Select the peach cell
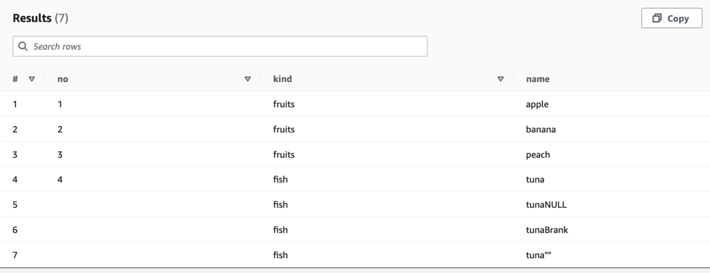The width and height of the screenshot is (710, 273). click(538, 155)
